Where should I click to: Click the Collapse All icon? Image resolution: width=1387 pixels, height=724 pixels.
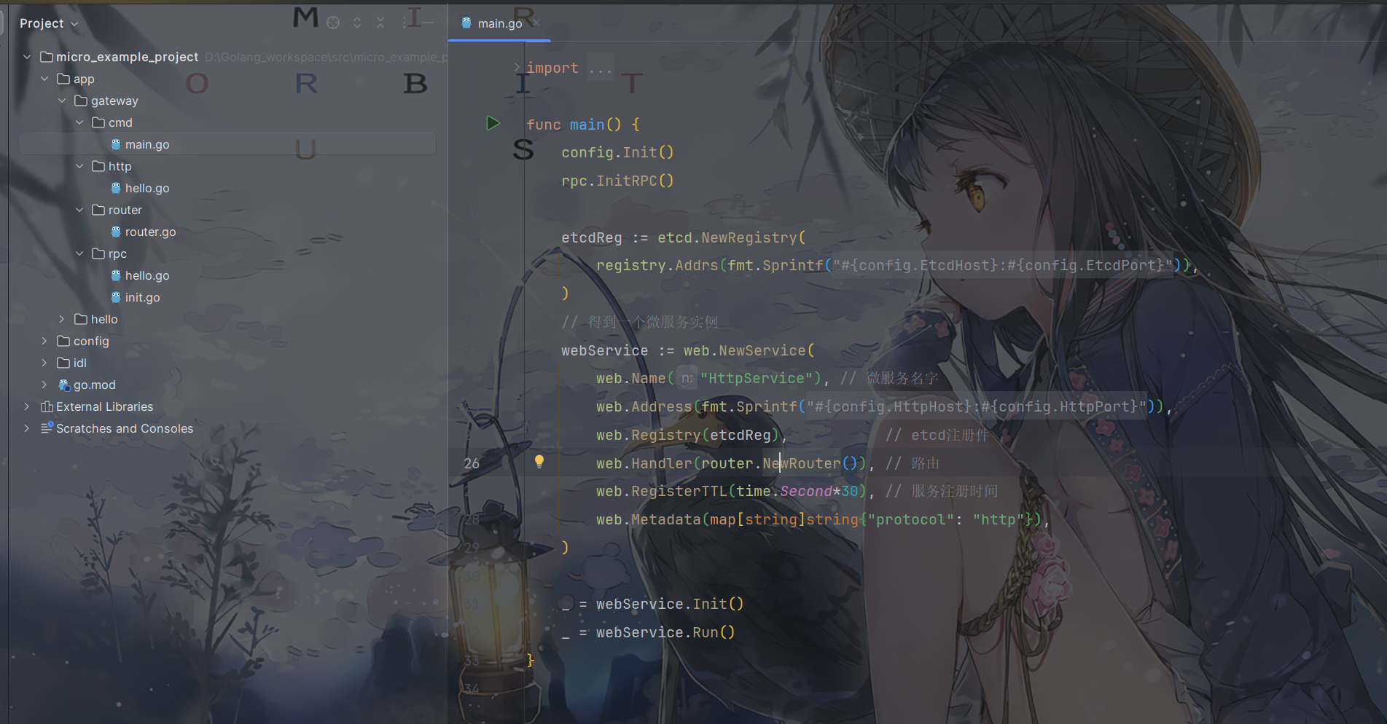pos(380,23)
